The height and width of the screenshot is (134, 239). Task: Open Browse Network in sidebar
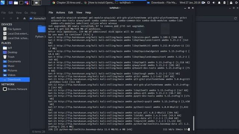[x=15, y=89]
